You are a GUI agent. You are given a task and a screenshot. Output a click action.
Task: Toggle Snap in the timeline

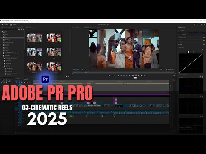(x=19, y=83)
